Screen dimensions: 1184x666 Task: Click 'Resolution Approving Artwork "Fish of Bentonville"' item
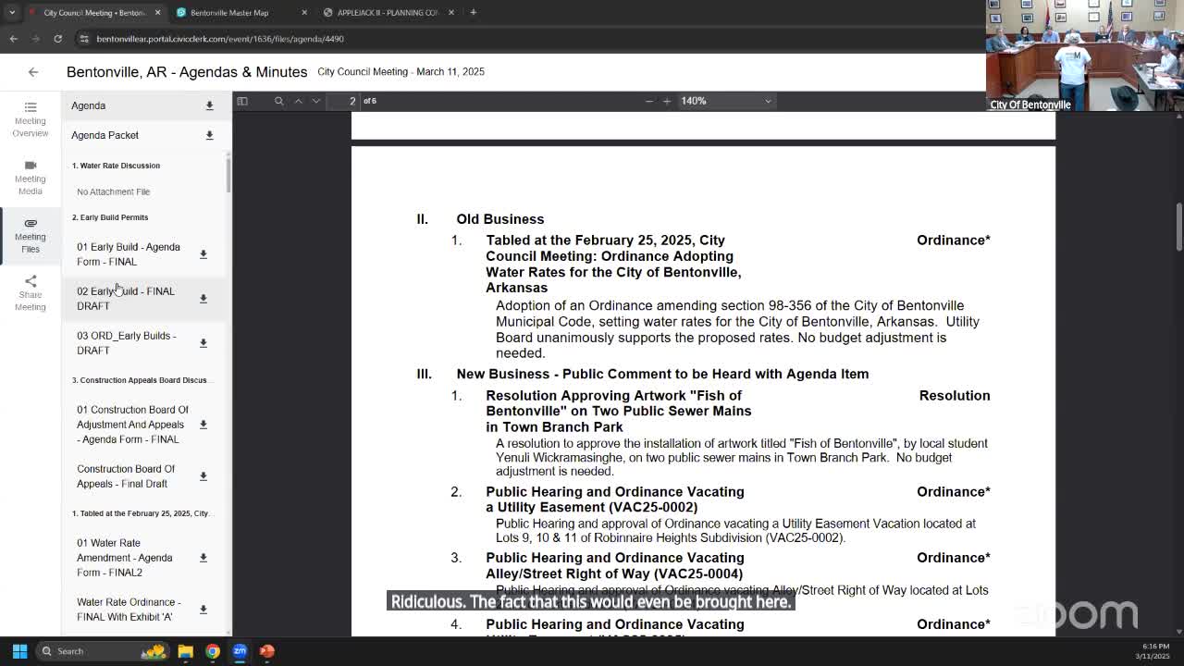tap(619, 412)
